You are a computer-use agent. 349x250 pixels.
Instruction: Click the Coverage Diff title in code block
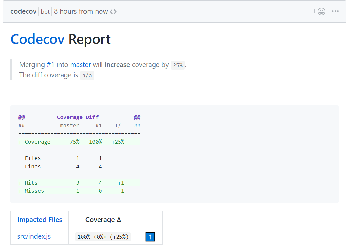78,117
